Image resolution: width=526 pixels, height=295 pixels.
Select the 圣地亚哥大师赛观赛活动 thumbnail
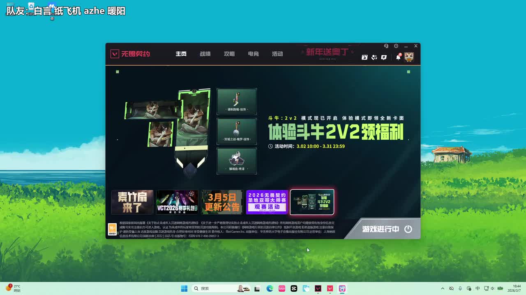267,202
